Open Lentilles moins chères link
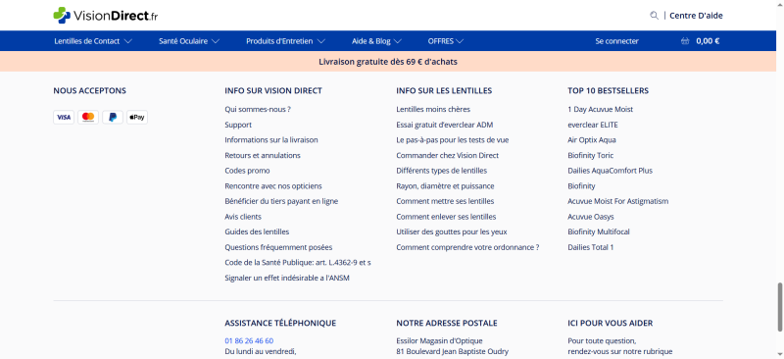The width and height of the screenshot is (784, 359). [x=433, y=109]
